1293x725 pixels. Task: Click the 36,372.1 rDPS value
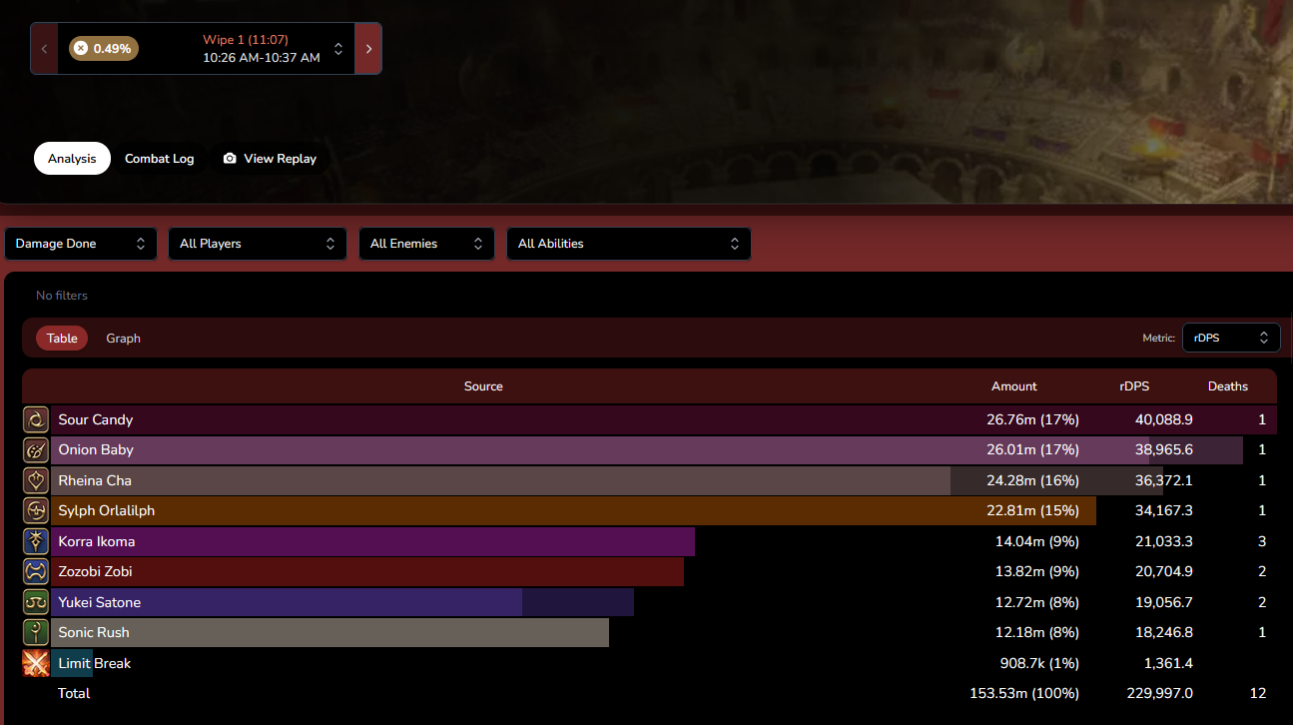point(1163,480)
